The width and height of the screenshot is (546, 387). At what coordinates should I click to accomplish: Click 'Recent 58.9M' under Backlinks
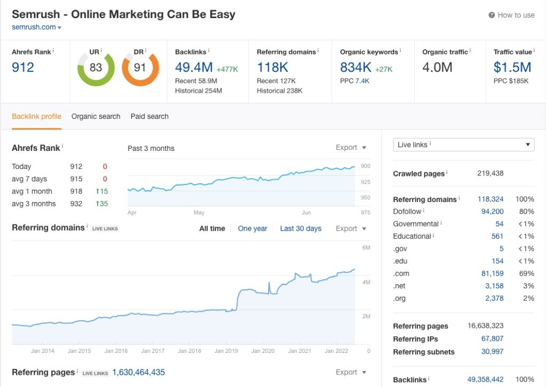(x=196, y=81)
